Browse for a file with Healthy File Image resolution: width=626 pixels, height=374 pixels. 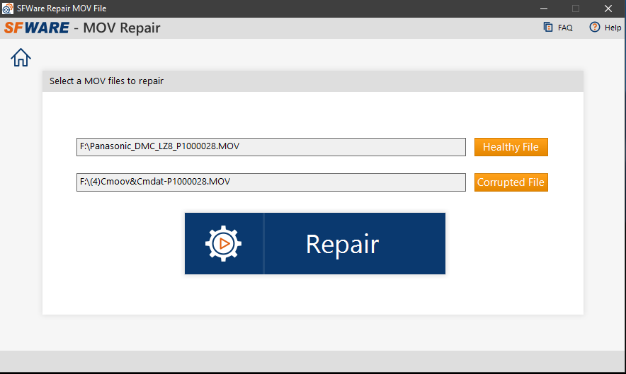click(x=511, y=147)
